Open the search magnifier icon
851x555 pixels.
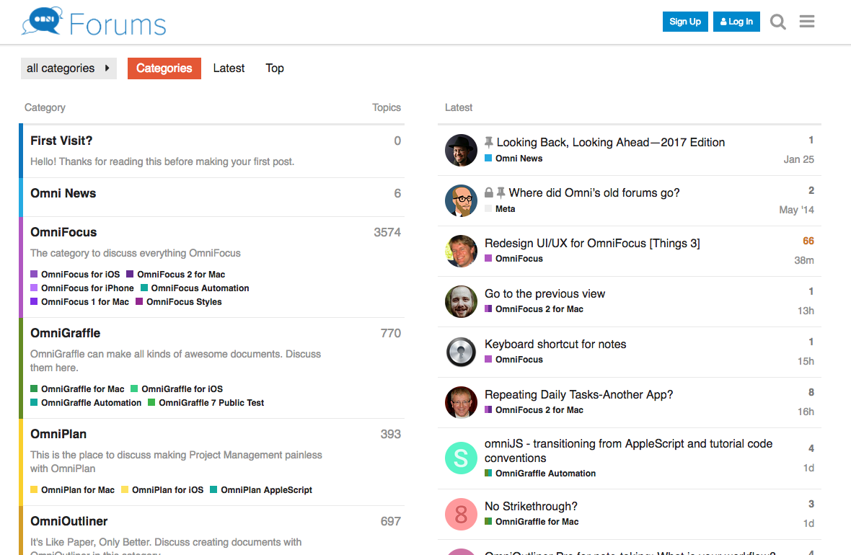[777, 22]
